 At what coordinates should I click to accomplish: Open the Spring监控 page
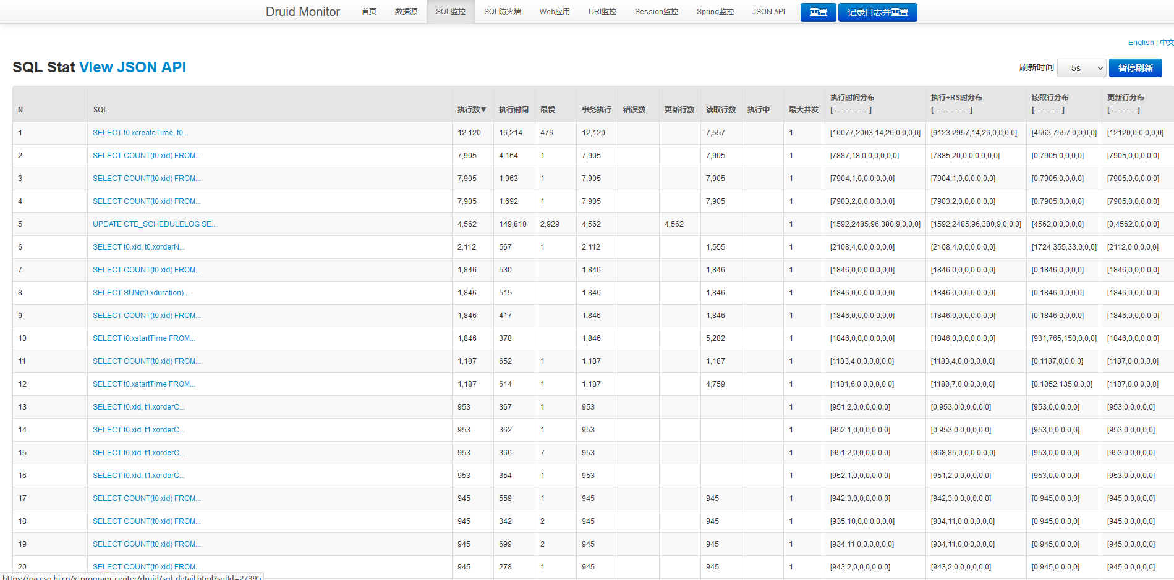tap(715, 12)
